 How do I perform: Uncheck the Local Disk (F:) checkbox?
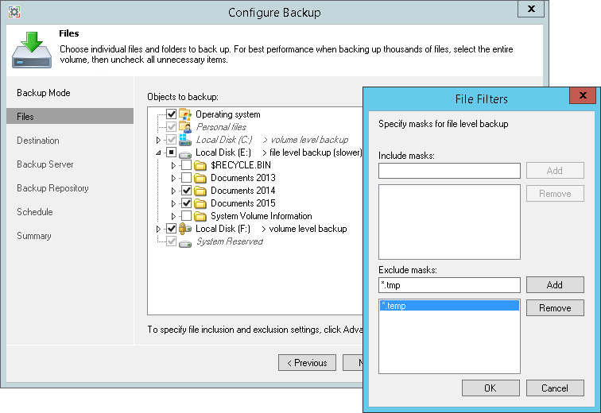[x=172, y=229]
